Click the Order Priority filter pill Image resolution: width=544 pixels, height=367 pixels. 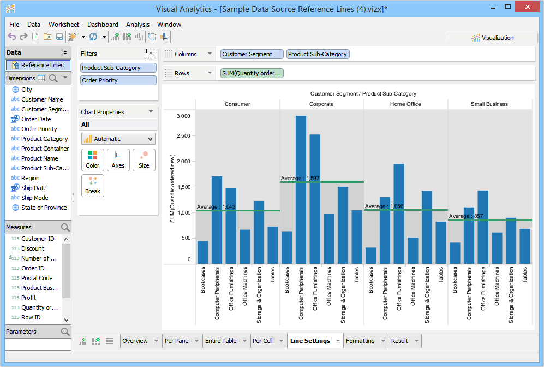pos(118,80)
